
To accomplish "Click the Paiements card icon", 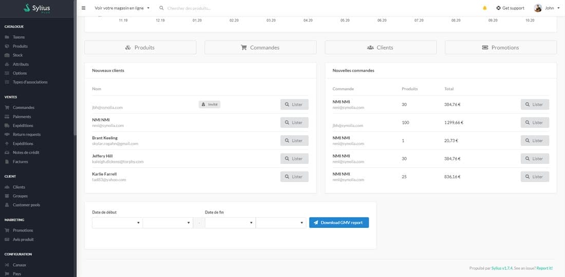I will [7, 117].
